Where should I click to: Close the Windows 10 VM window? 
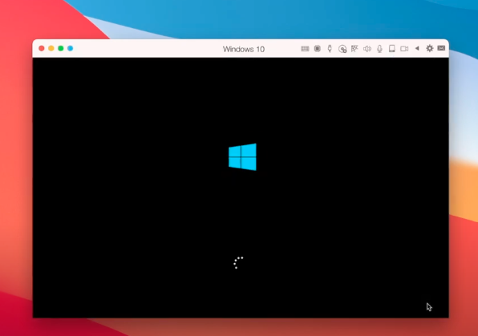[x=42, y=48]
